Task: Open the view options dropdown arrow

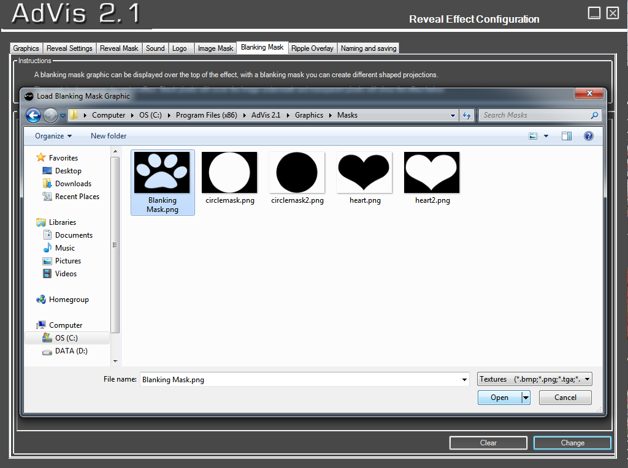Action: click(546, 136)
